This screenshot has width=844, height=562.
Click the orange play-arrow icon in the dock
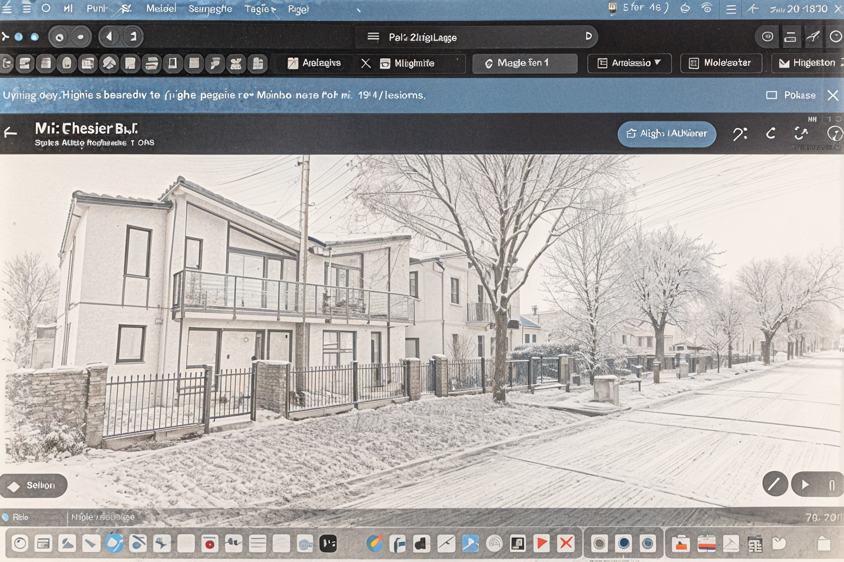click(x=542, y=544)
